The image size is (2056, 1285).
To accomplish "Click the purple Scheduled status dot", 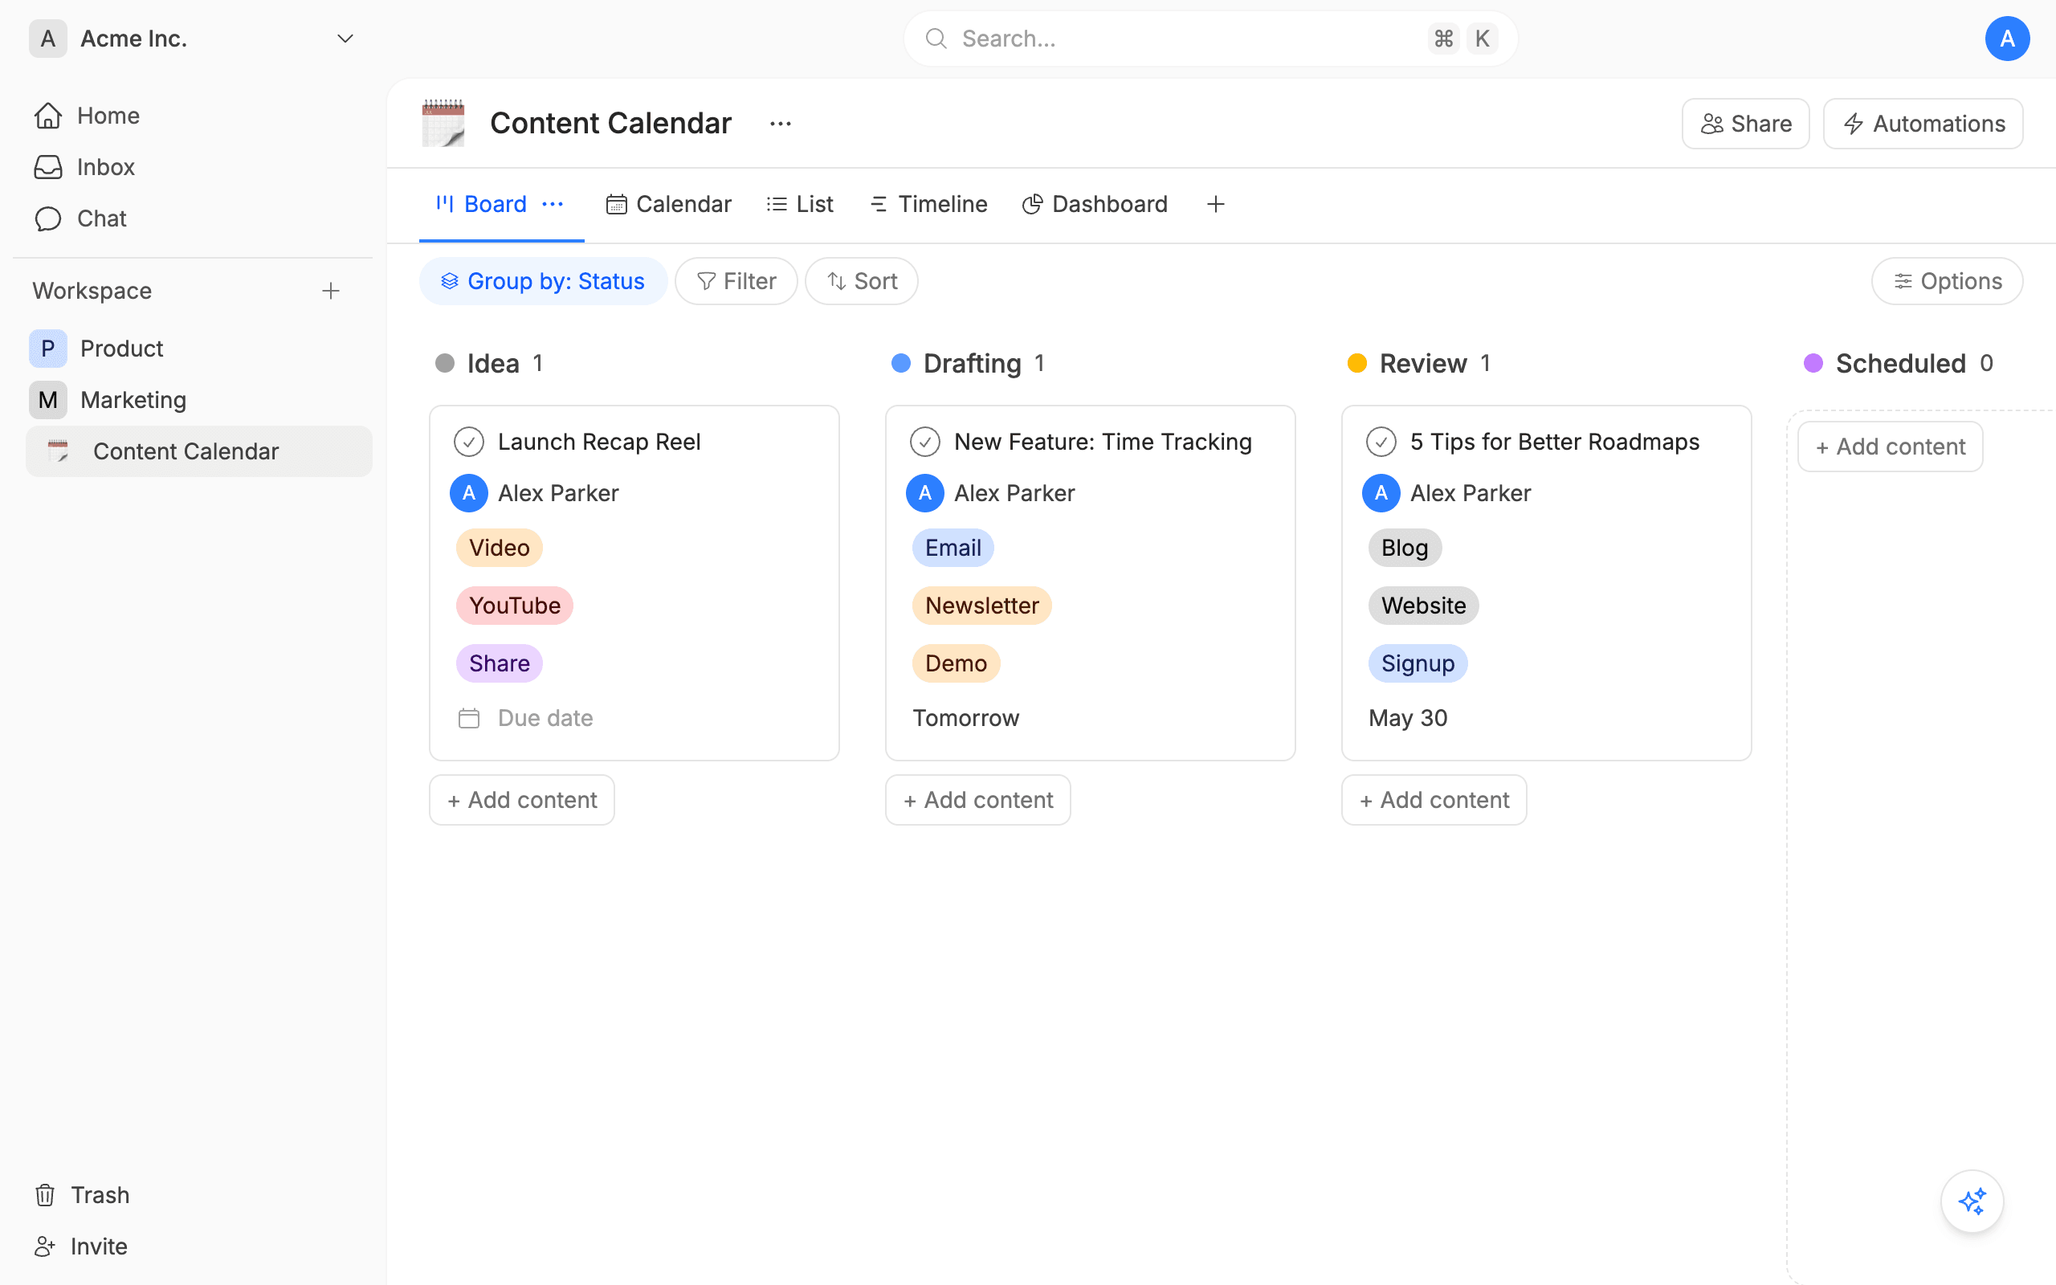I will point(1813,364).
